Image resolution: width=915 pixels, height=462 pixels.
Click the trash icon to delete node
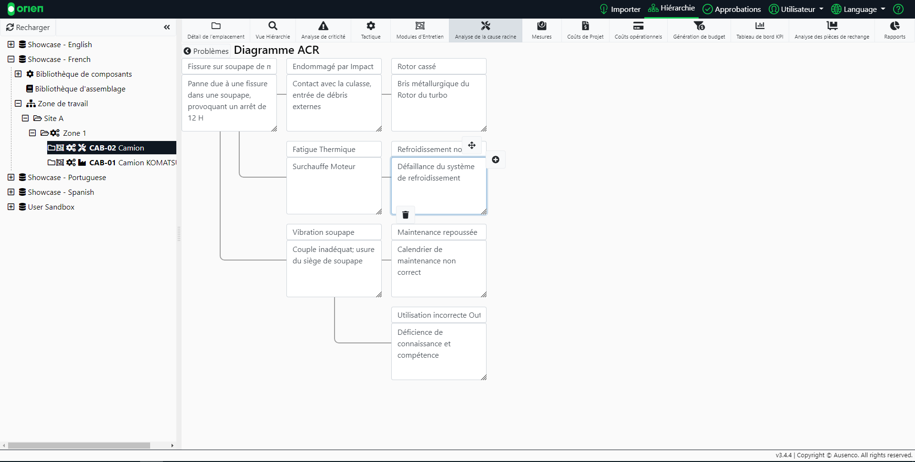tap(406, 215)
